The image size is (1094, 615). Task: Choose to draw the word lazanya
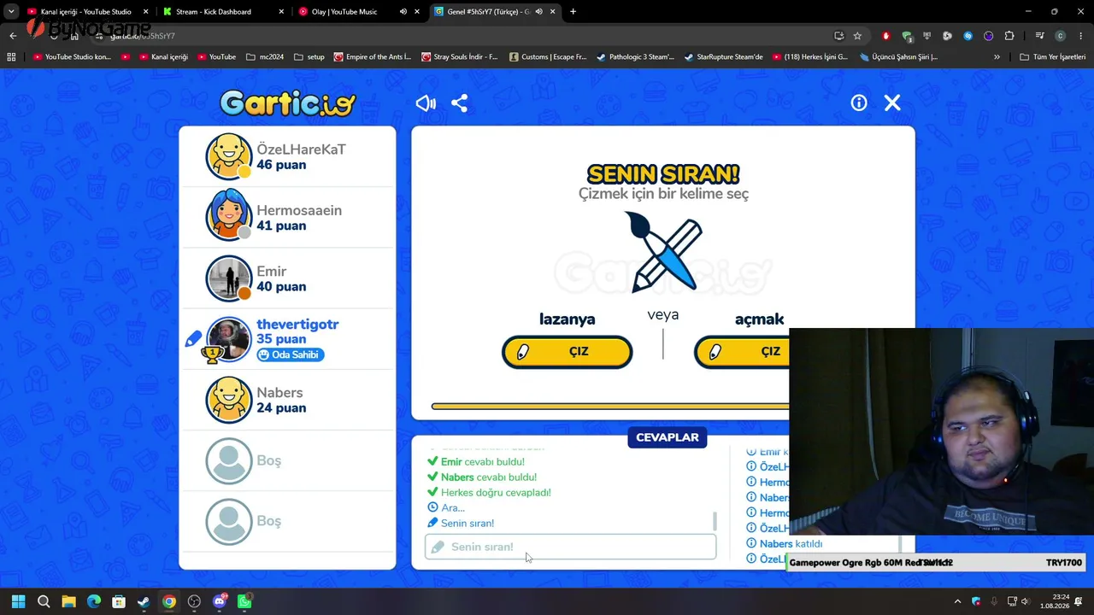tap(568, 352)
